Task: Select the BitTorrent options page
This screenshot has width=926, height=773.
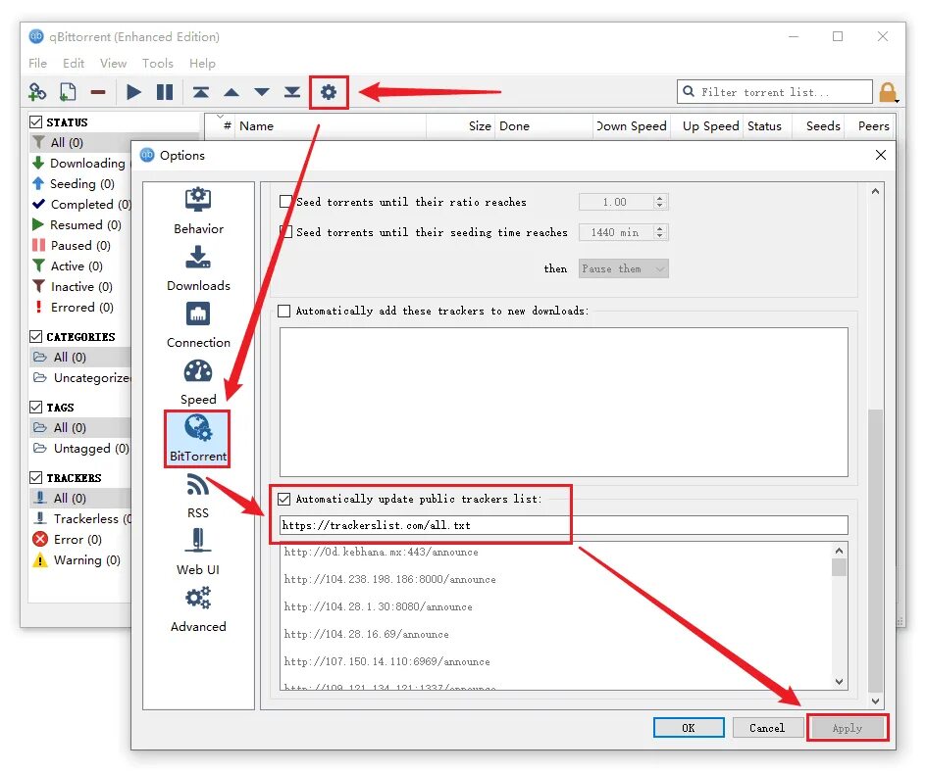Action: (x=198, y=439)
